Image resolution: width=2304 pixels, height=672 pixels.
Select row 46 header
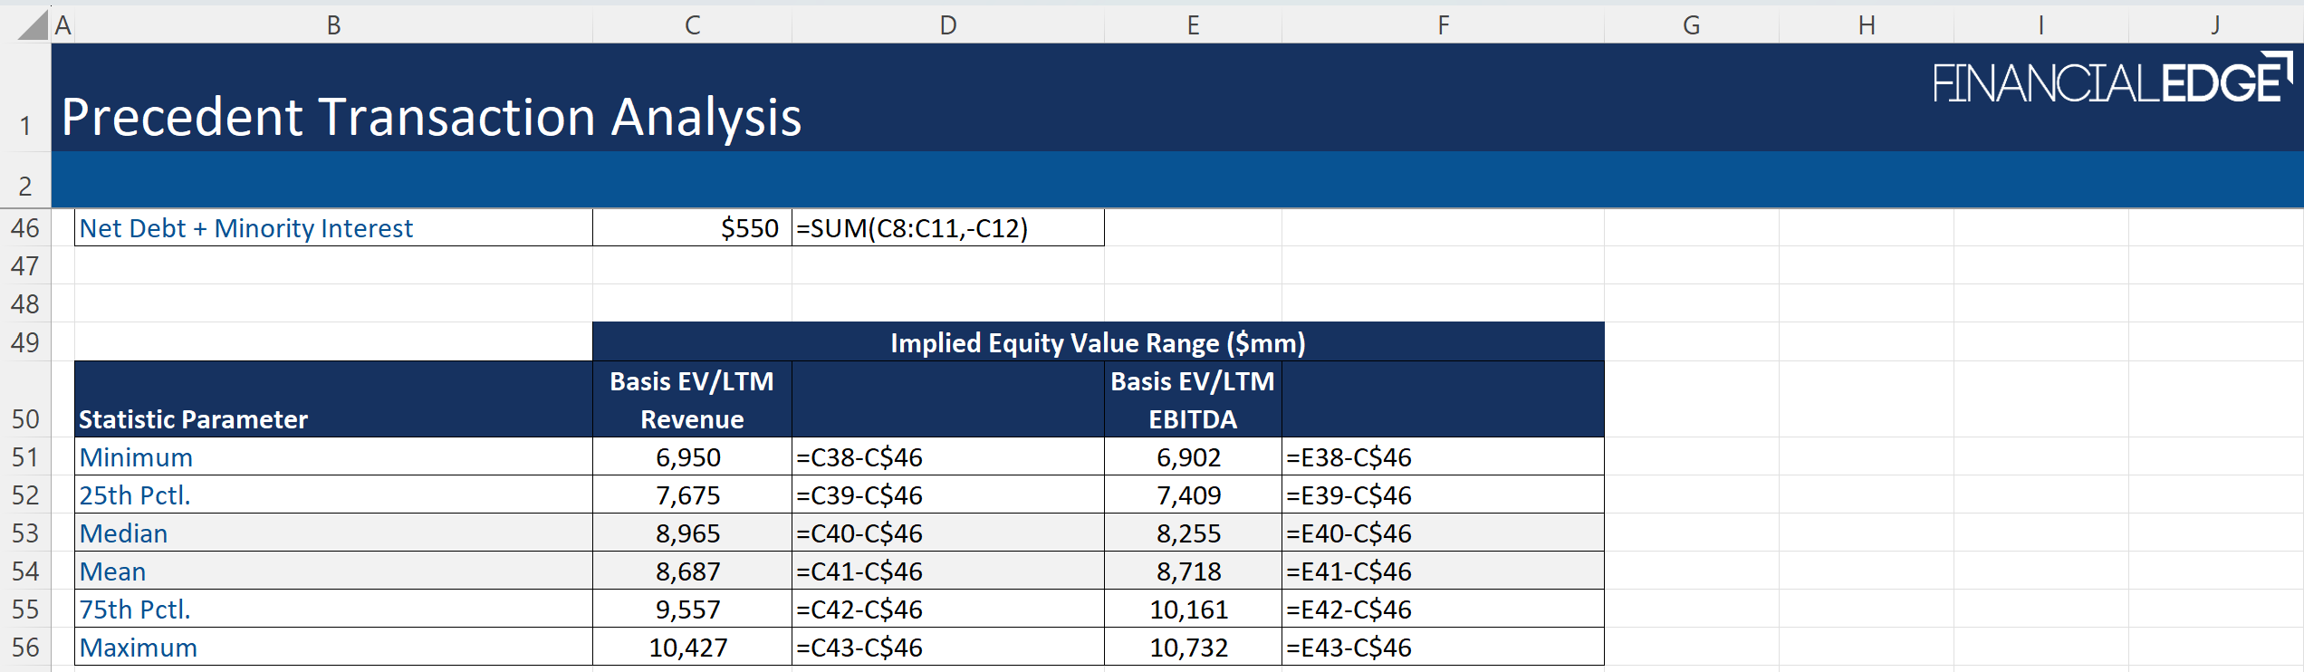(x=25, y=228)
